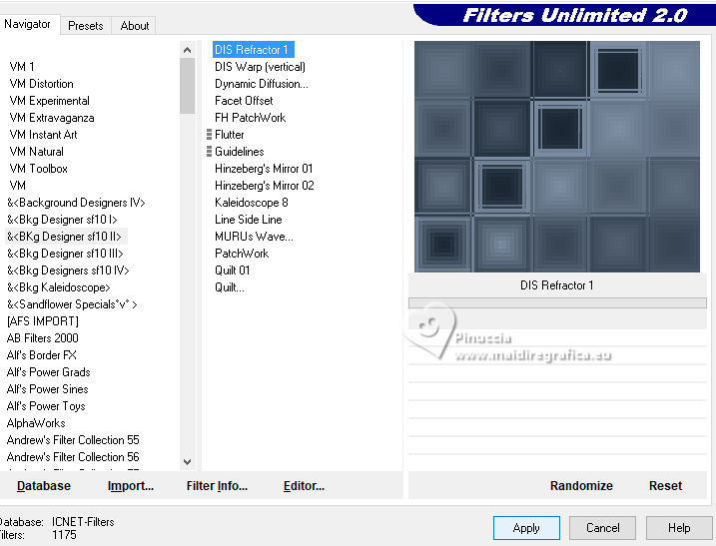Open the Presets tab
Image resolution: width=716 pixels, height=546 pixels.
86,26
